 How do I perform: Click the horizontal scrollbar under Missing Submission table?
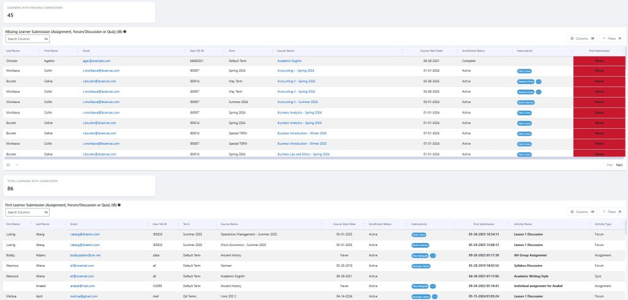(314, 158)
